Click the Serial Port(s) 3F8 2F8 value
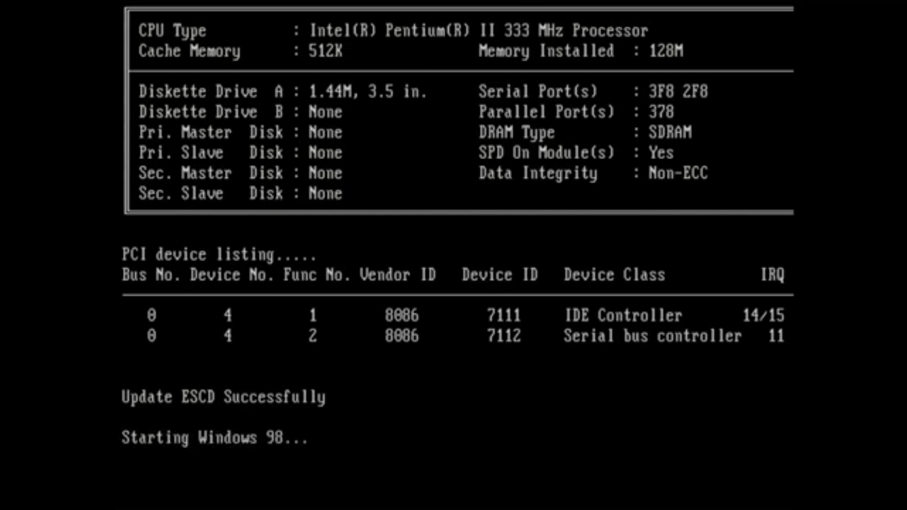The width and height of the screenshot is (907, 510). (x=678, y=92)
